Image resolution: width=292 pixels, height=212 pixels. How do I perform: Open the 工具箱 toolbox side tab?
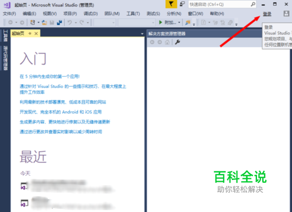point(5,36)
